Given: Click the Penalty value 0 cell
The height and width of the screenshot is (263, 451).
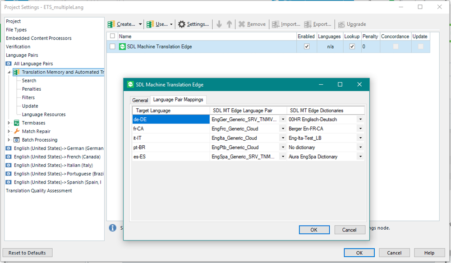Looking at the screenshot, I should 370,46.
